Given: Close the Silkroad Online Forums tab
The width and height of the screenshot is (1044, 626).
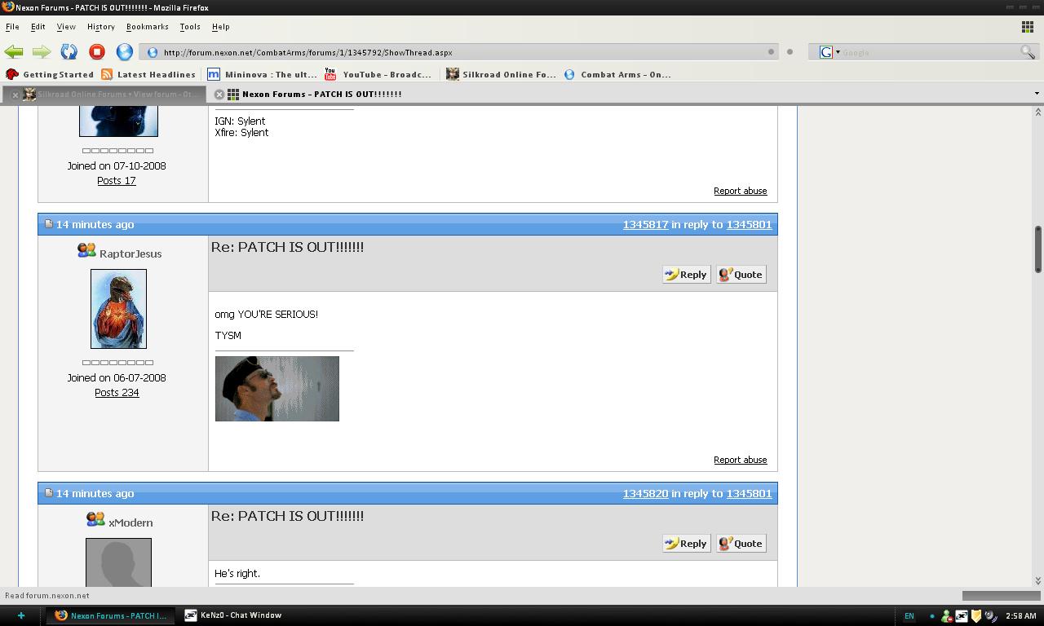Looking at the screenshot, I should [x=15, y=95].
